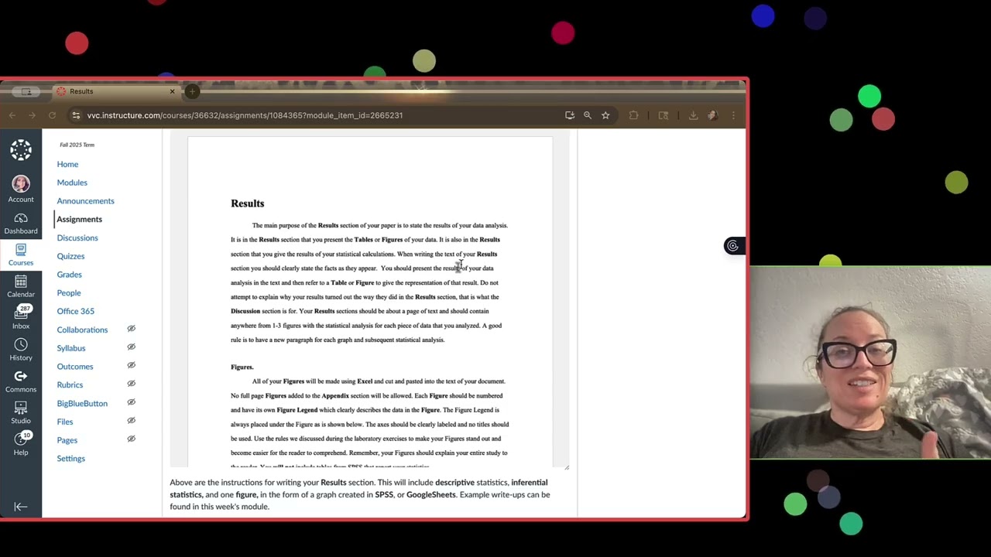Click the browser back arrow
This screenshot has width=991, height=557.
12,115
